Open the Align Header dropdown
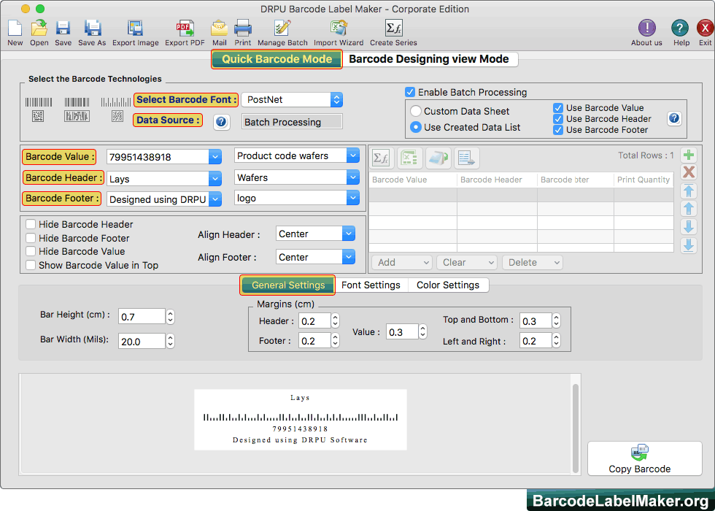The height and width of the screenshot is (511, 715). (x=315, y=234)
